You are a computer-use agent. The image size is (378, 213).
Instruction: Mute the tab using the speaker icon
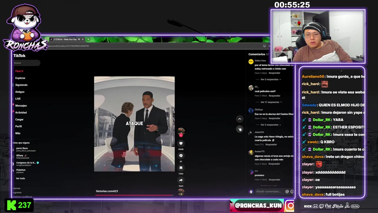coord(79,39)
